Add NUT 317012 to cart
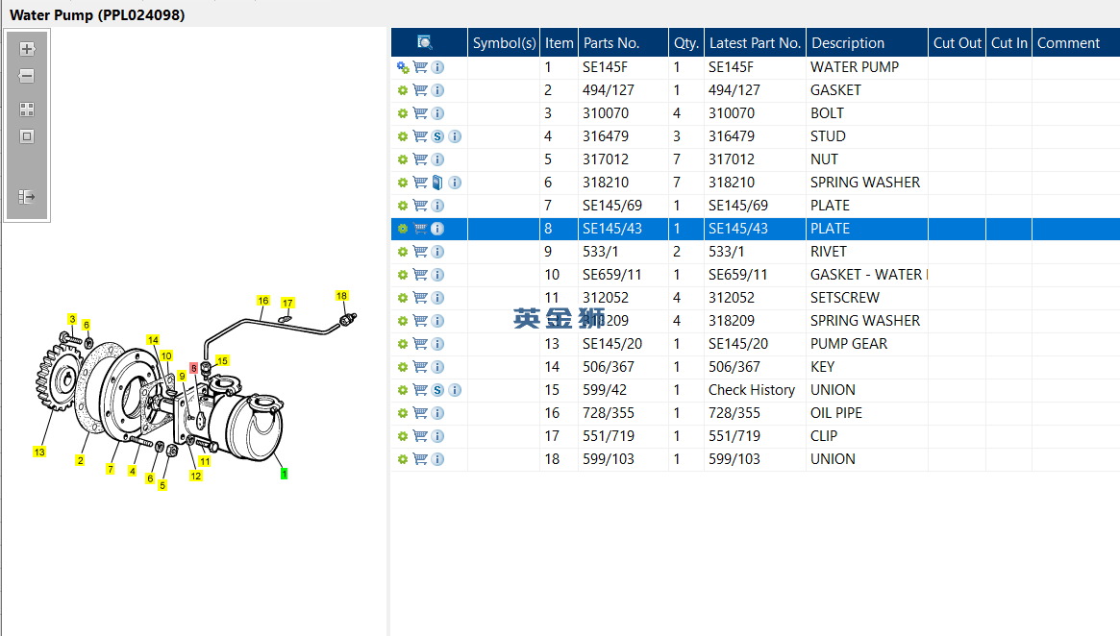The image size is (1120, 636). (x=420, y=159)
